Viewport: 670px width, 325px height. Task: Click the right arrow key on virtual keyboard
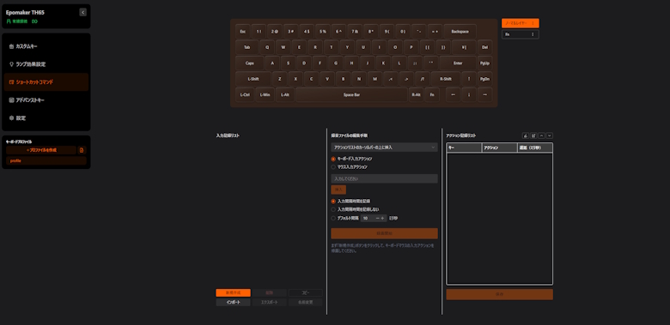click(485, 94)
